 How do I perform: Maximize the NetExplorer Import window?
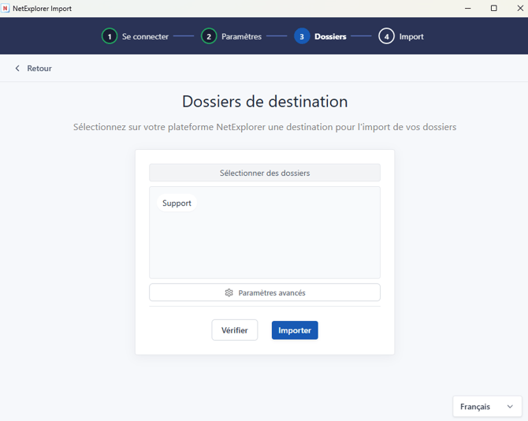click(493, 8)
